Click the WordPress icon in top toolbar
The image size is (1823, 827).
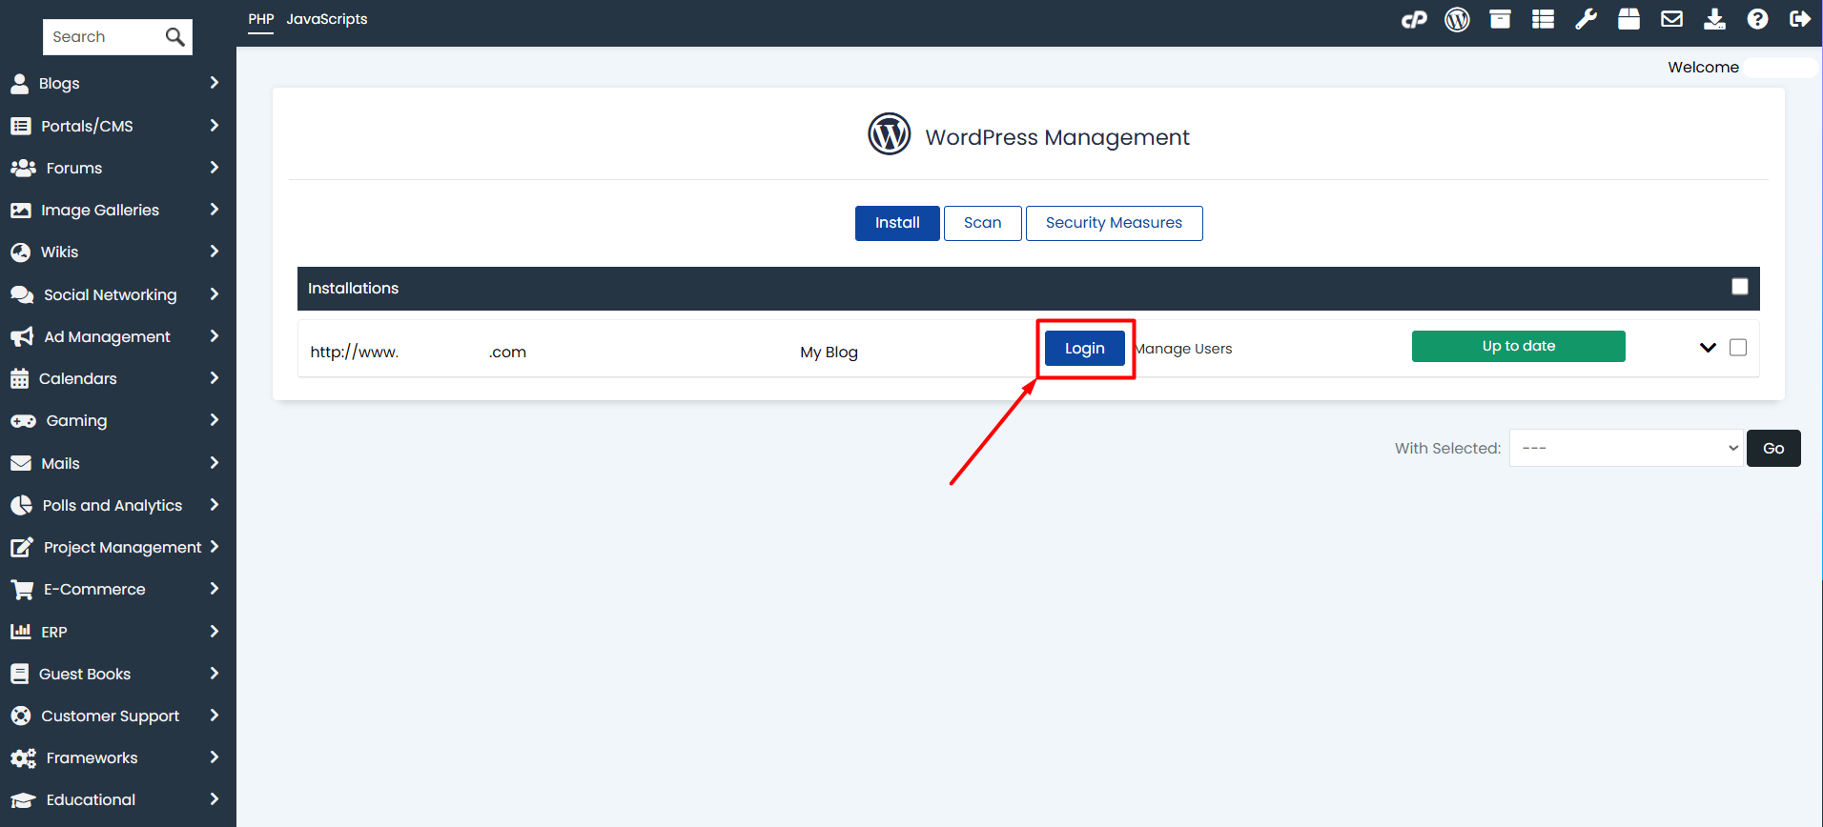click(1457, 19)
